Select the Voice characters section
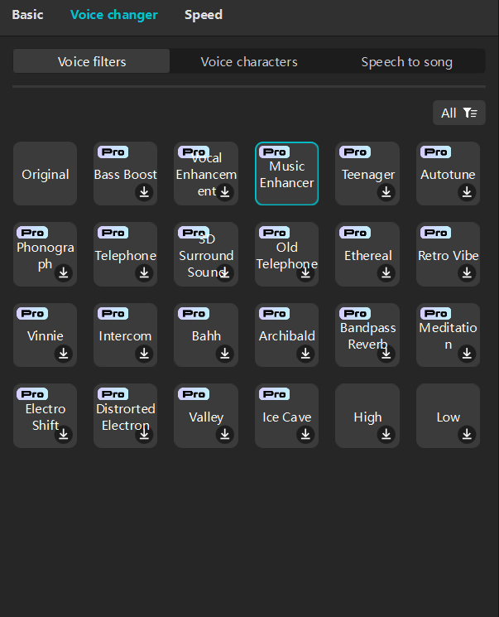The image size is (499, 617). pyautogui.click(x=249, y=61)
